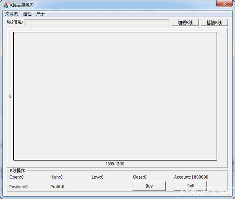Click the Account:1000000 label

tap(191, 177)
